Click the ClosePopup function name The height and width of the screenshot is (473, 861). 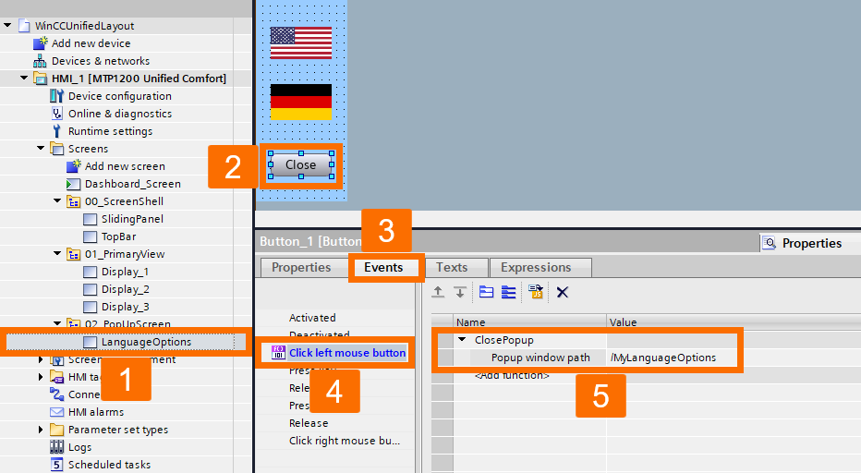[x=504, y=340]
